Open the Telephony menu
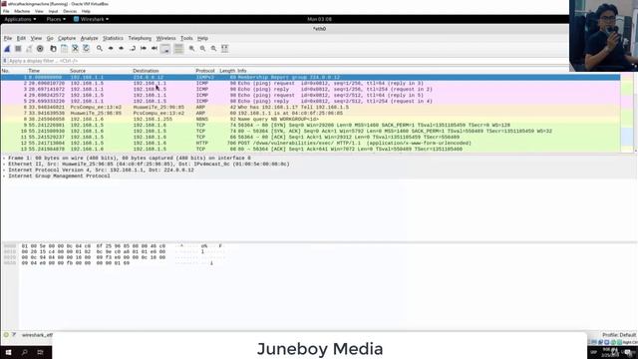Image resolution: width=638 pixels, height=359 pixels. [x=140, y=38]
